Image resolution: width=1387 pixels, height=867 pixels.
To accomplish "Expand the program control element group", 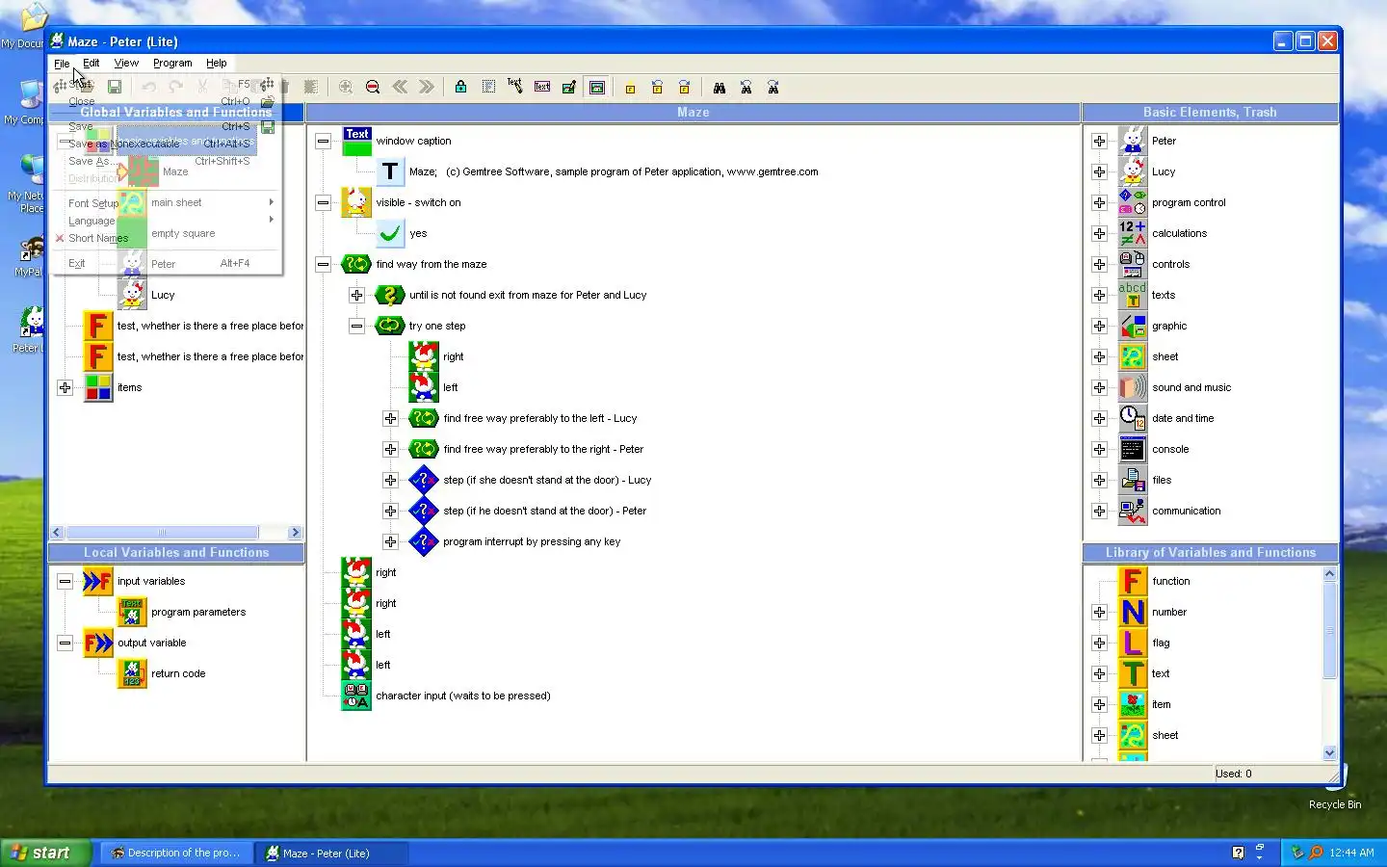I will click(x=1099, y=202).
